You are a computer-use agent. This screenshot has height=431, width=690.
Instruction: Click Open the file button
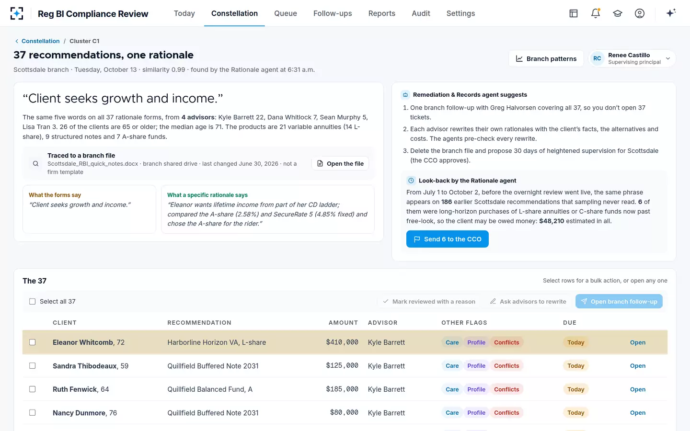click(x=340, y=164)
